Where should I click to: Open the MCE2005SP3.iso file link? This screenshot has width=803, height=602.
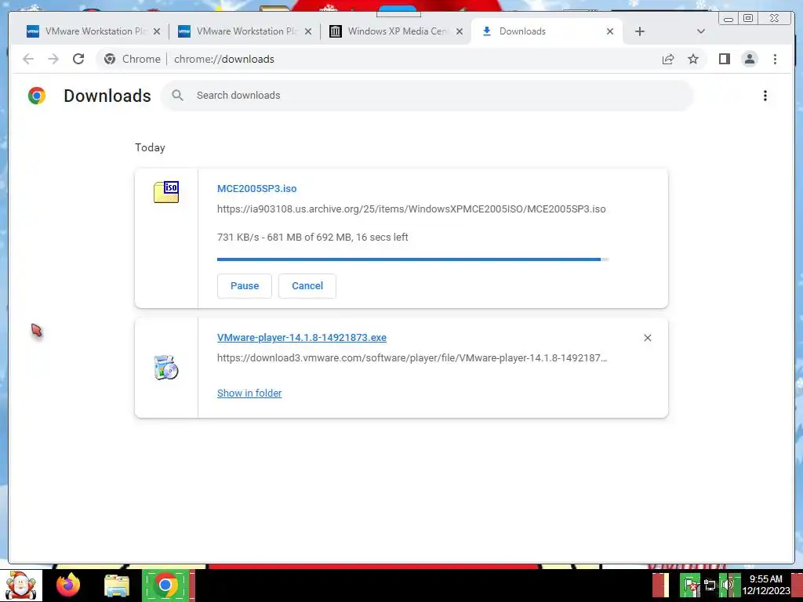click(x=256, y=188)
